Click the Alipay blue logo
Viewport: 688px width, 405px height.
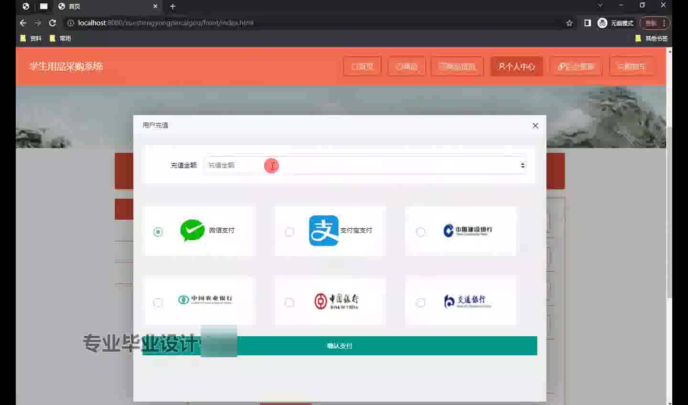click(x=323, y=231)
